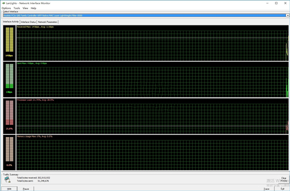Click the Received traffic graph area
Screen dimensions: 290x191
click(x=152, y=43)
